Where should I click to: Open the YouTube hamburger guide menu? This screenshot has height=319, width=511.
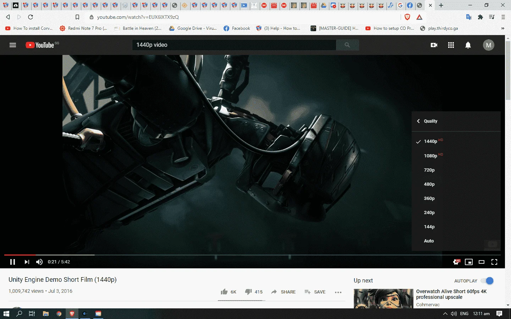[13, 45]
